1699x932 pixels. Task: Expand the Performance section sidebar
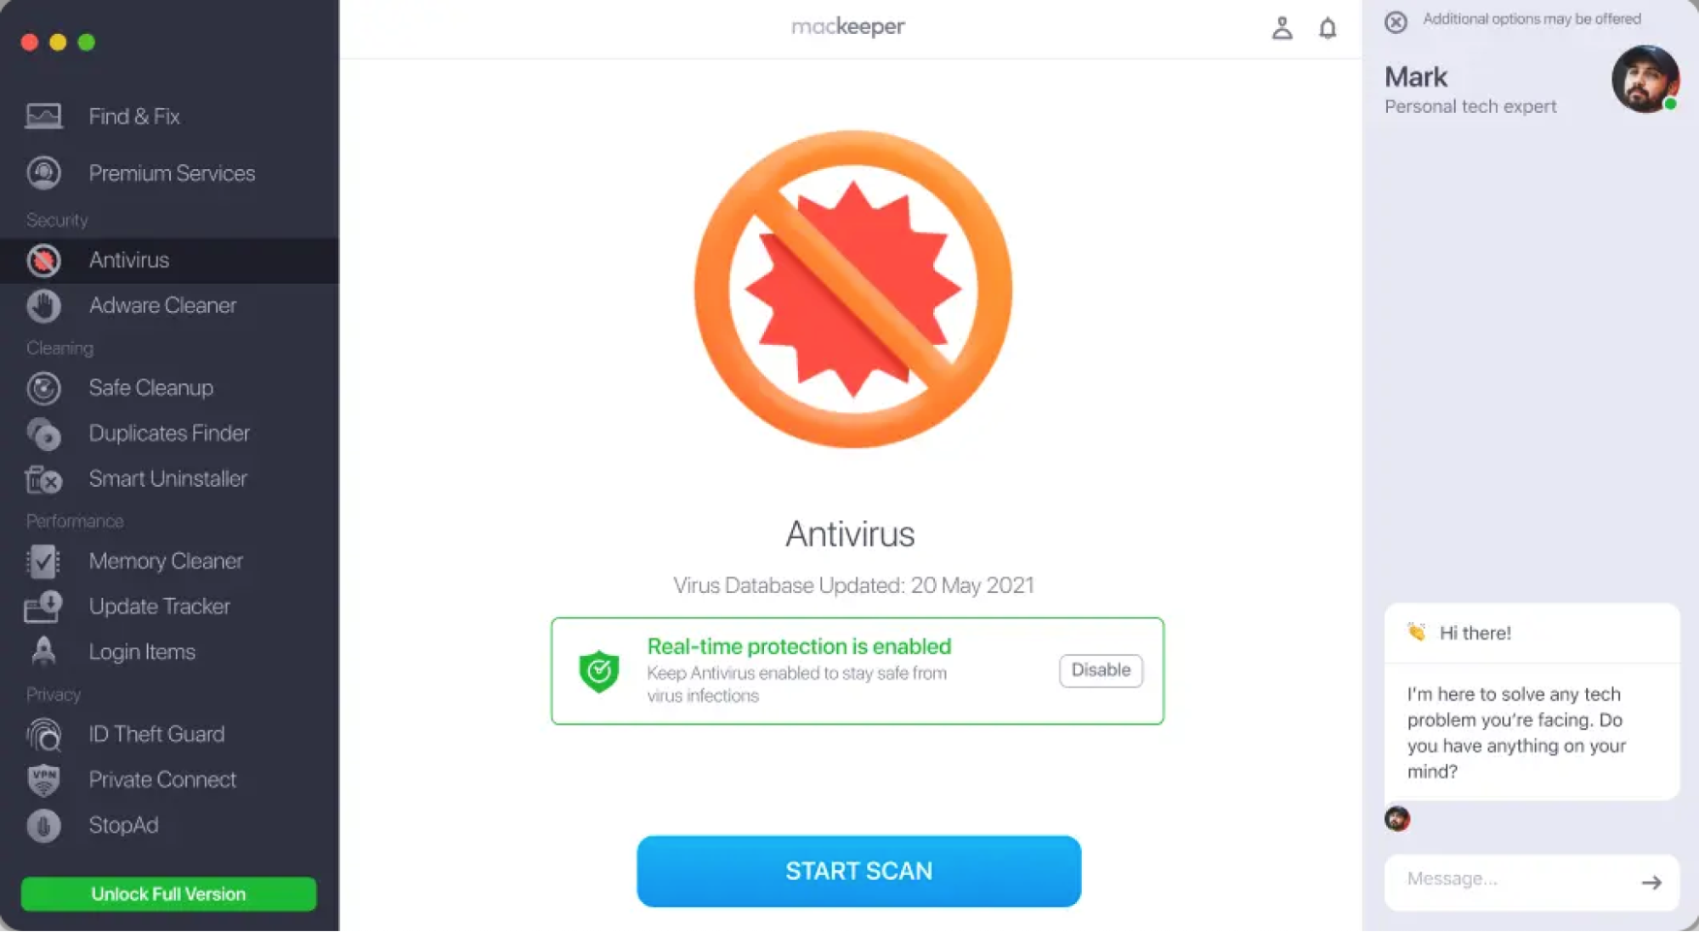[x=73, y=521]
